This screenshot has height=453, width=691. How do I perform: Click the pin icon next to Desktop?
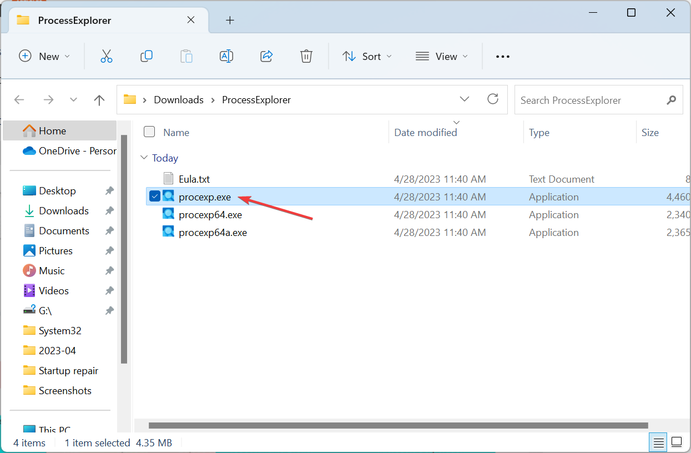109,190
